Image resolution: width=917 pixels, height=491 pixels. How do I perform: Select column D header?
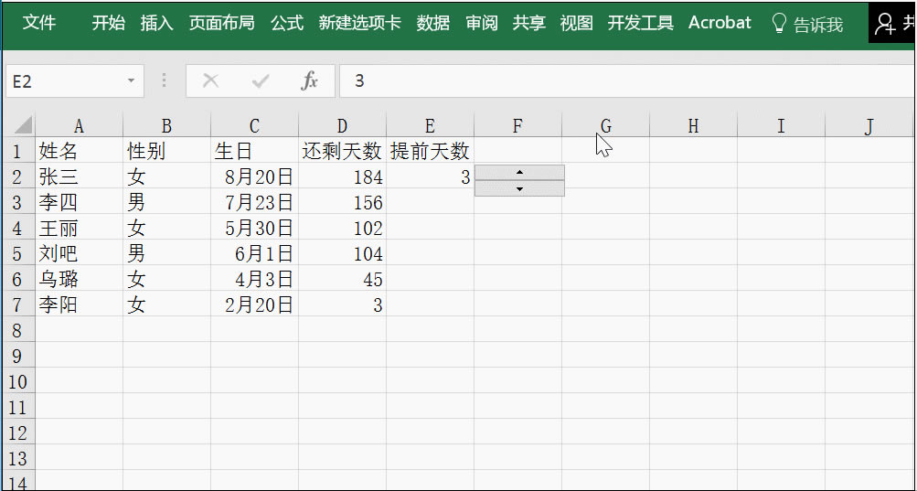tap(342, 125)
